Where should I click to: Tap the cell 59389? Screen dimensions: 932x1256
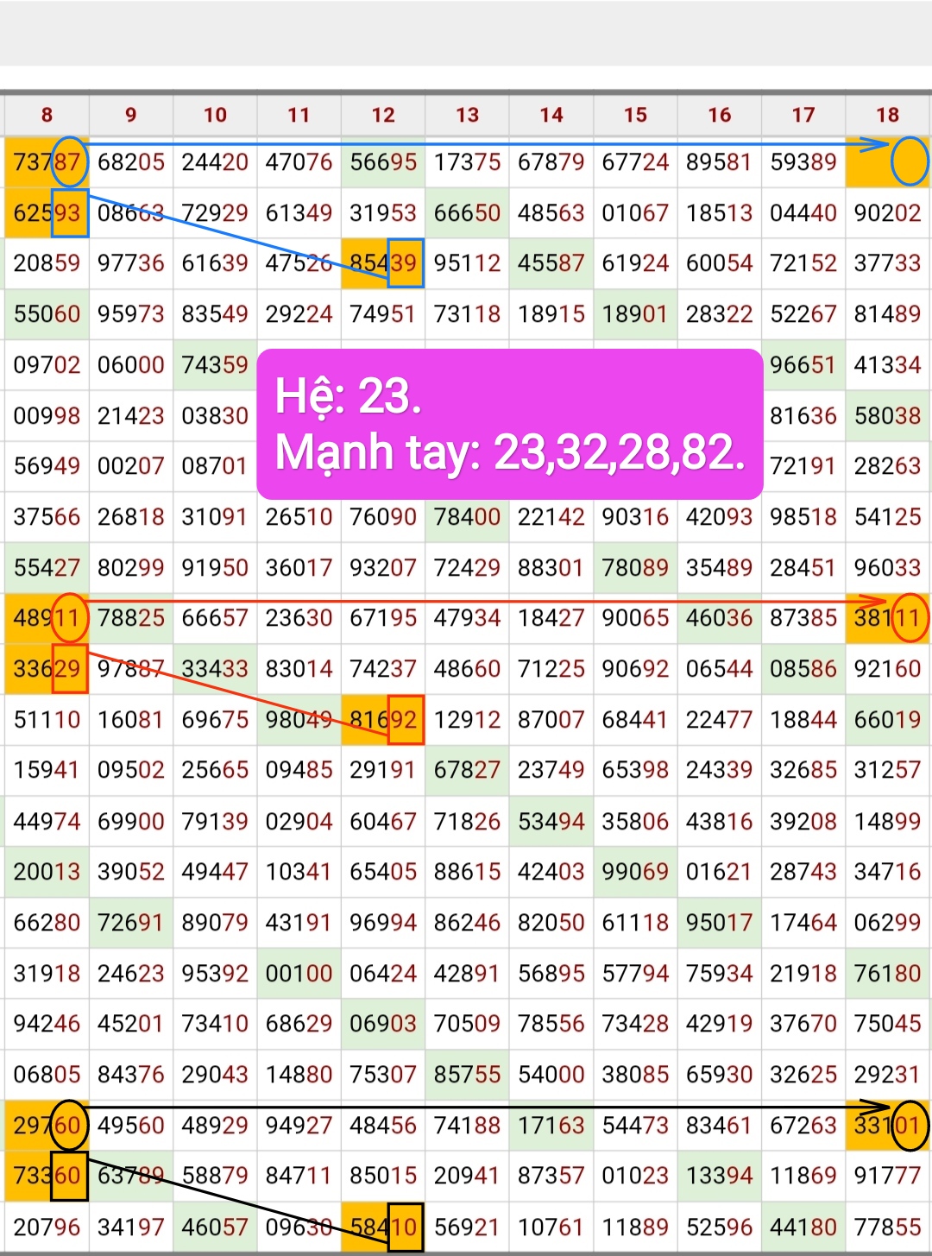coord(803,162)
